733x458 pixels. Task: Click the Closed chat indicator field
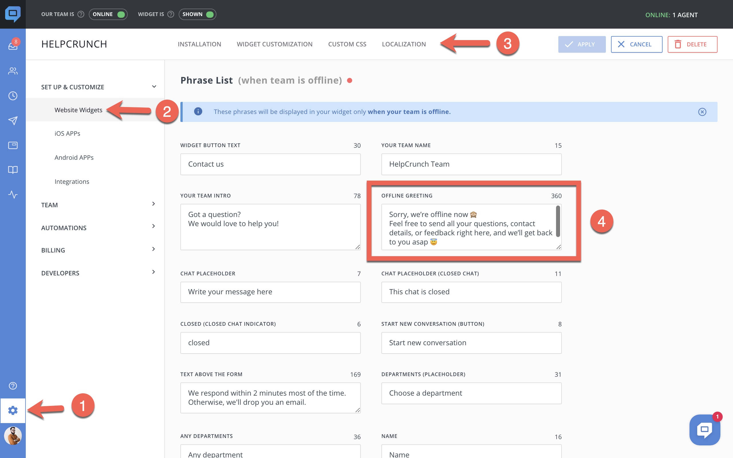270,343
